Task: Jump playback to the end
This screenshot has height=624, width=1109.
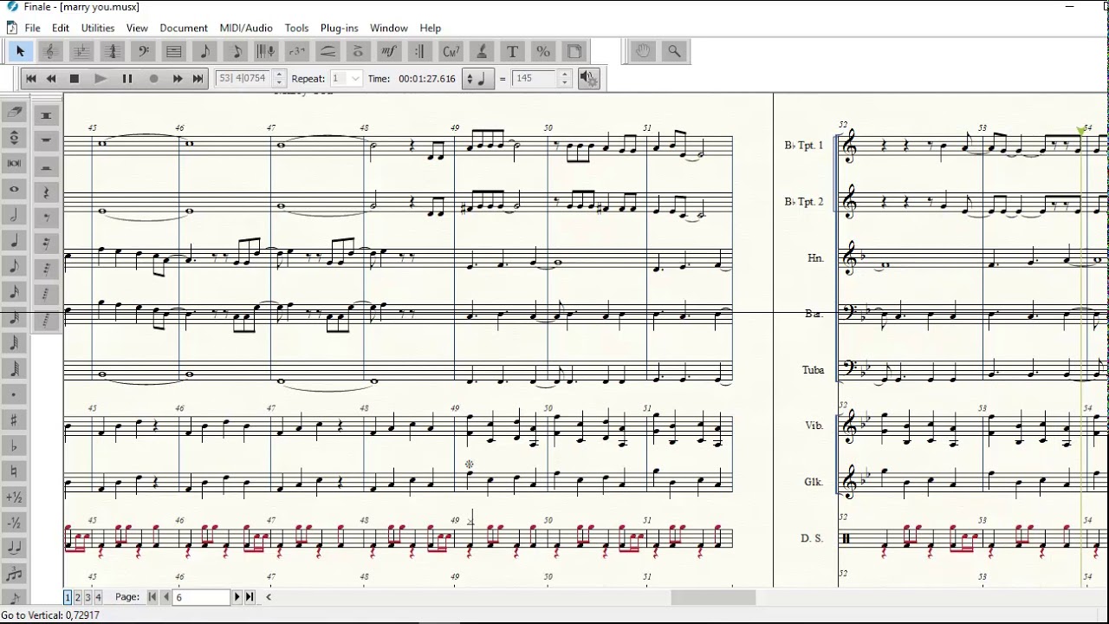Action: 198,79
